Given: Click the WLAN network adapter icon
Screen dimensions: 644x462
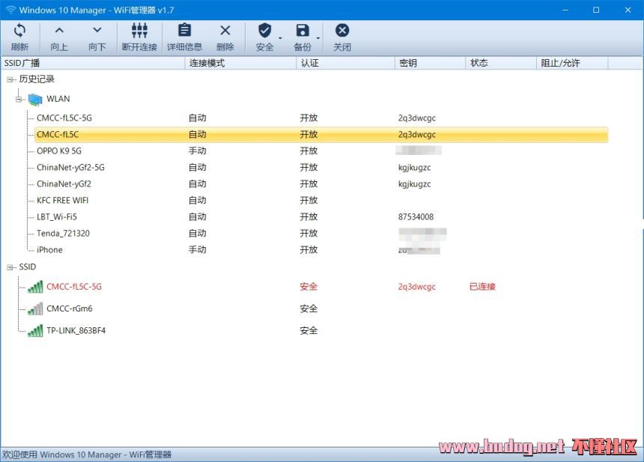Looking at the screenshot, I should pyautogui.click(x=35, y=99).
